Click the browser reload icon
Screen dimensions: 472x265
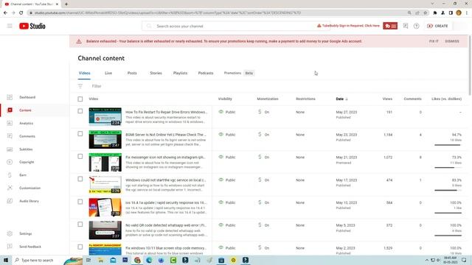(21, 13)
